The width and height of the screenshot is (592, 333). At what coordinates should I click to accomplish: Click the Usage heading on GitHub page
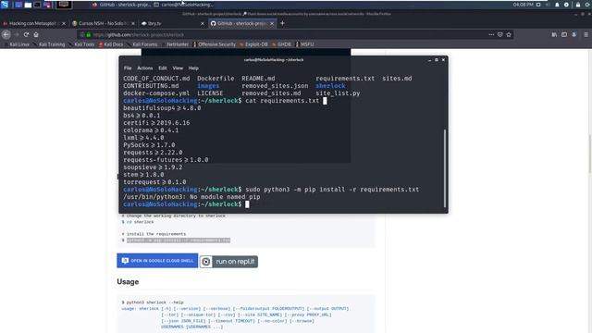click(x=128, y=281)
